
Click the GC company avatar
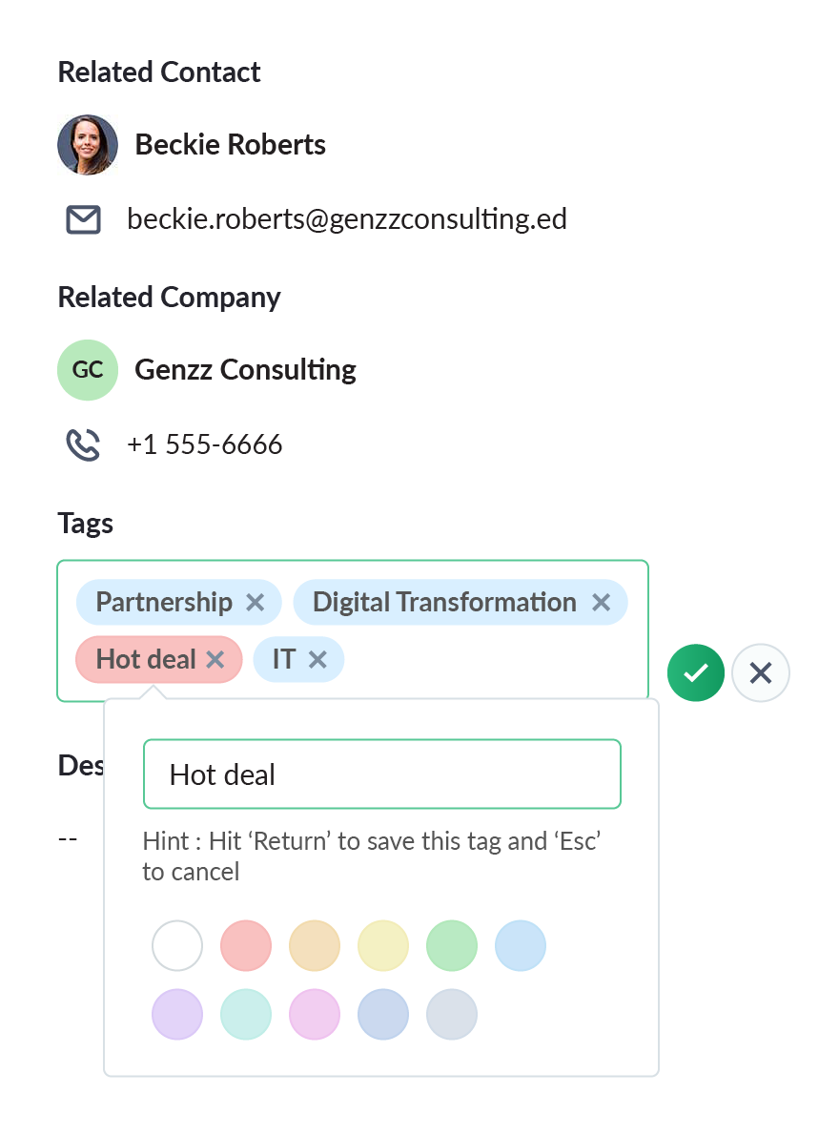click(x=88, y=370)
